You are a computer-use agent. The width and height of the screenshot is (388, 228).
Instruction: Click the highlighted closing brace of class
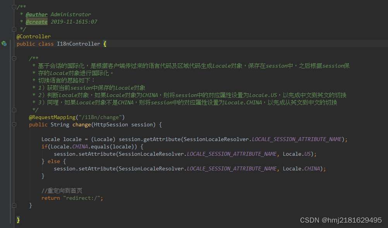(18, 220)
